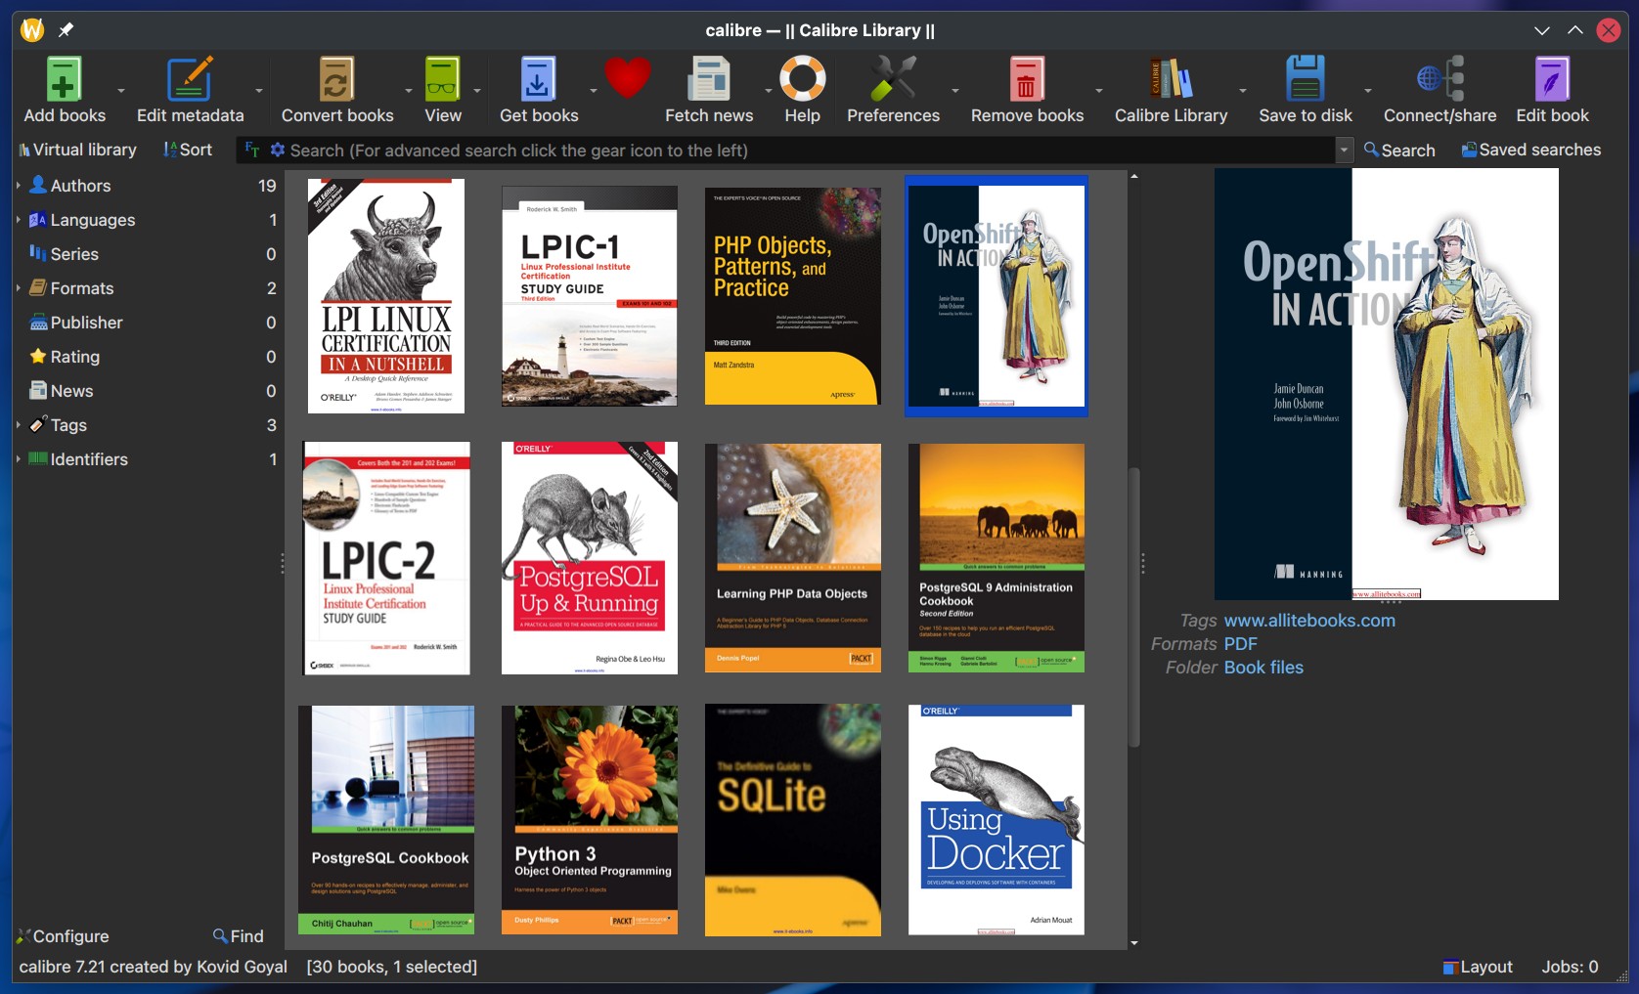1639x994 pixels.
Task: Open the Edit book icon
Action: (x=1552, y=80)
